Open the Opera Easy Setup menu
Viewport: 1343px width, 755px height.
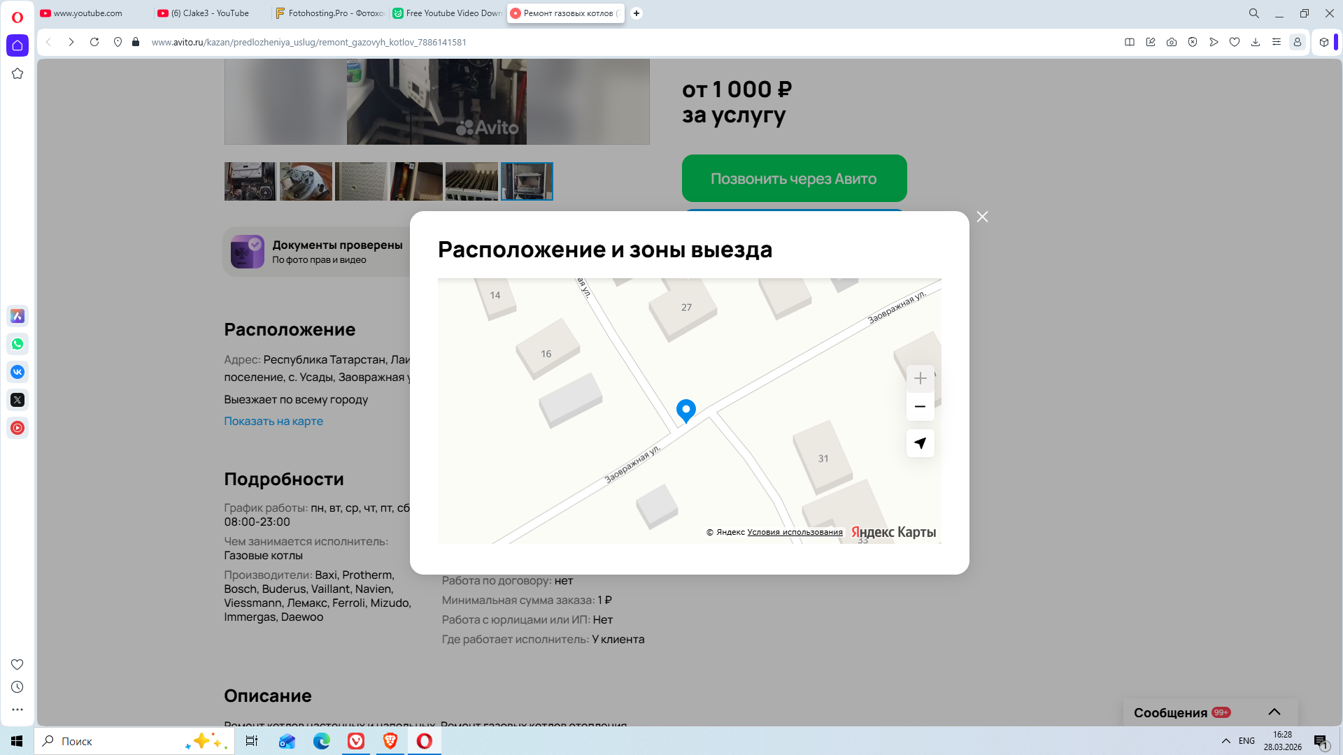[x=1276, y=42]
